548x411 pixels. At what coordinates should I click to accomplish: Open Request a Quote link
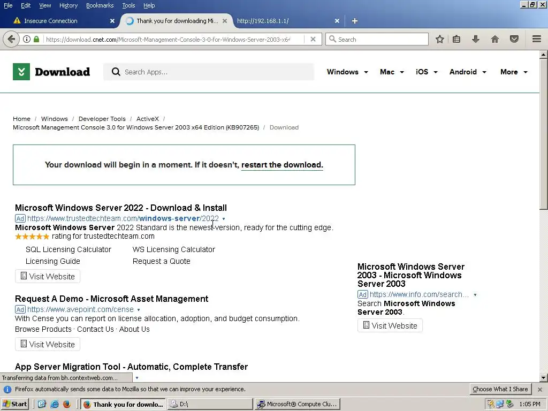point(162,261)
